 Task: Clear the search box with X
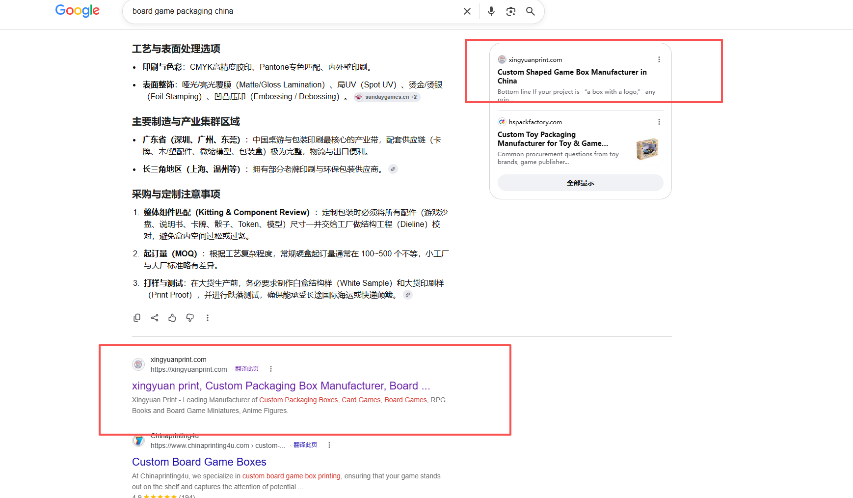[x=467, y=11]
